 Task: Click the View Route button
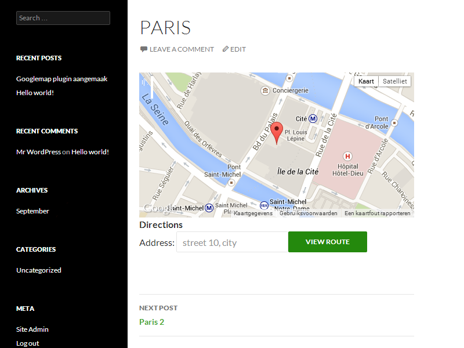point(328,242)
